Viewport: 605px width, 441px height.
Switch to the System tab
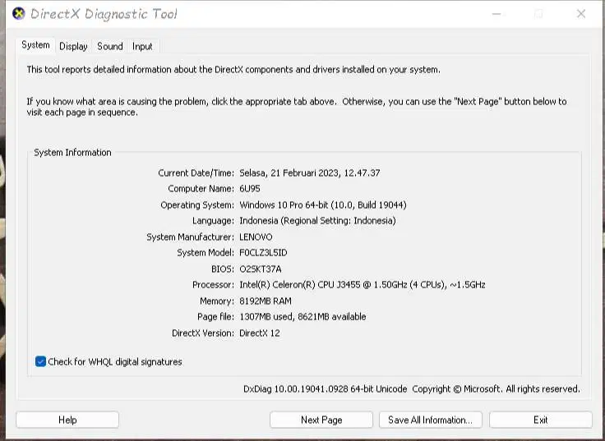pos(35,45)
